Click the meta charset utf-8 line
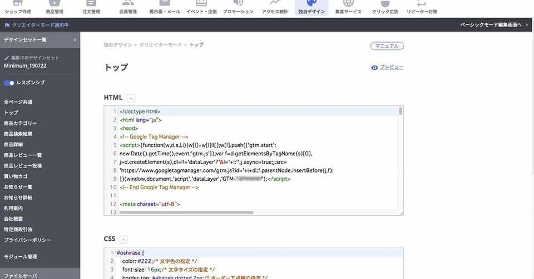The image size is (534, 279). 150,204
